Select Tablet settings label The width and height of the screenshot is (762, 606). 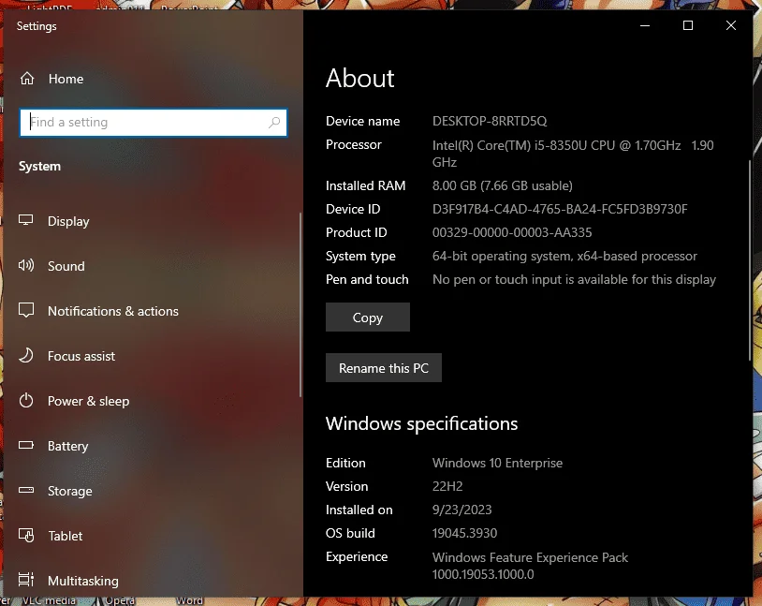tap(66, 536)
